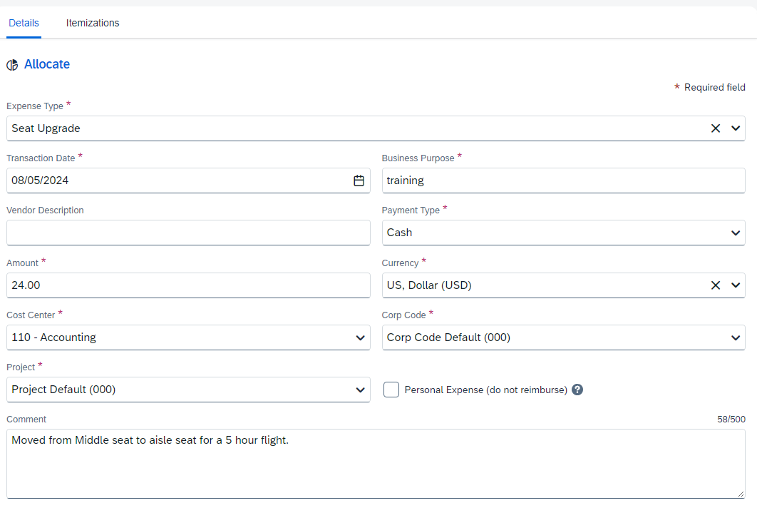The image size is (757, 508).
Task: Open the Corp Code dropdown
Action: [563, 337]
